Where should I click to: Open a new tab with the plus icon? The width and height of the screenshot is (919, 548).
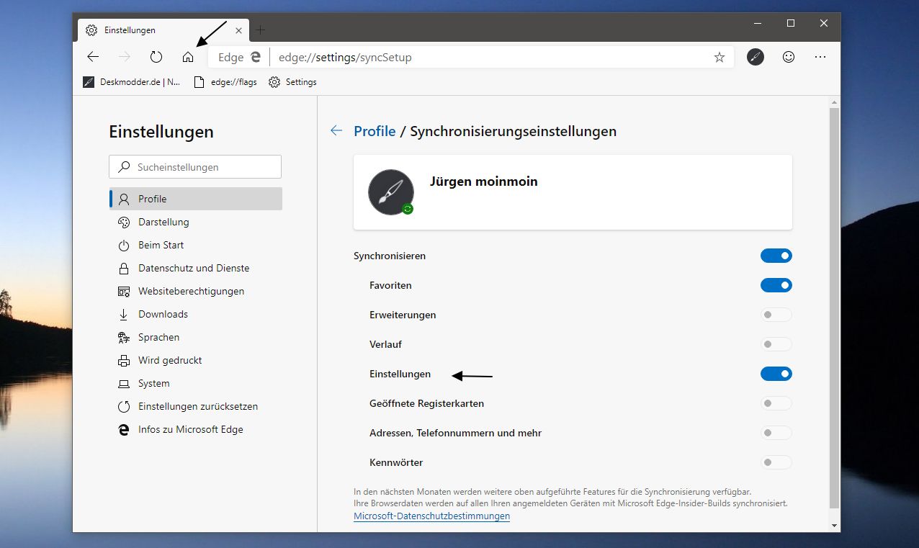(261, 30)
